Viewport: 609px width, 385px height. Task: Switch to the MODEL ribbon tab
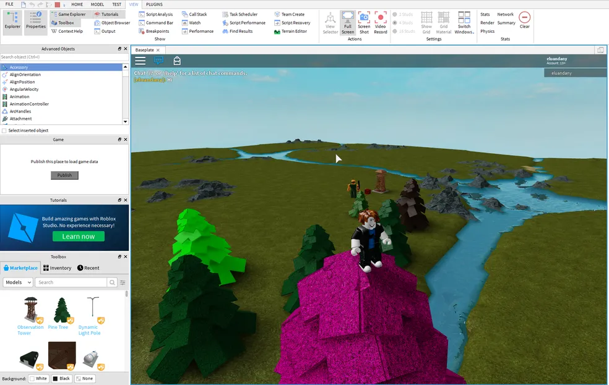coord(97,4)
